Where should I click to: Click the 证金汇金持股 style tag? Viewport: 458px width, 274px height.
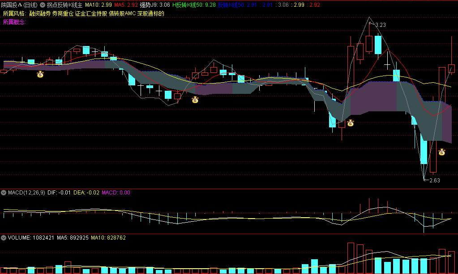click(x=91, y=13)
